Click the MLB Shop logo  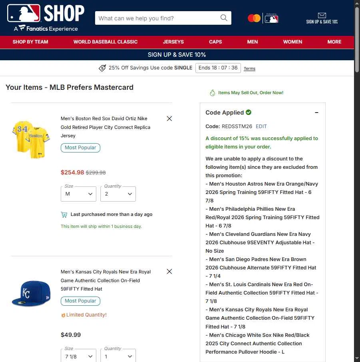46,13
